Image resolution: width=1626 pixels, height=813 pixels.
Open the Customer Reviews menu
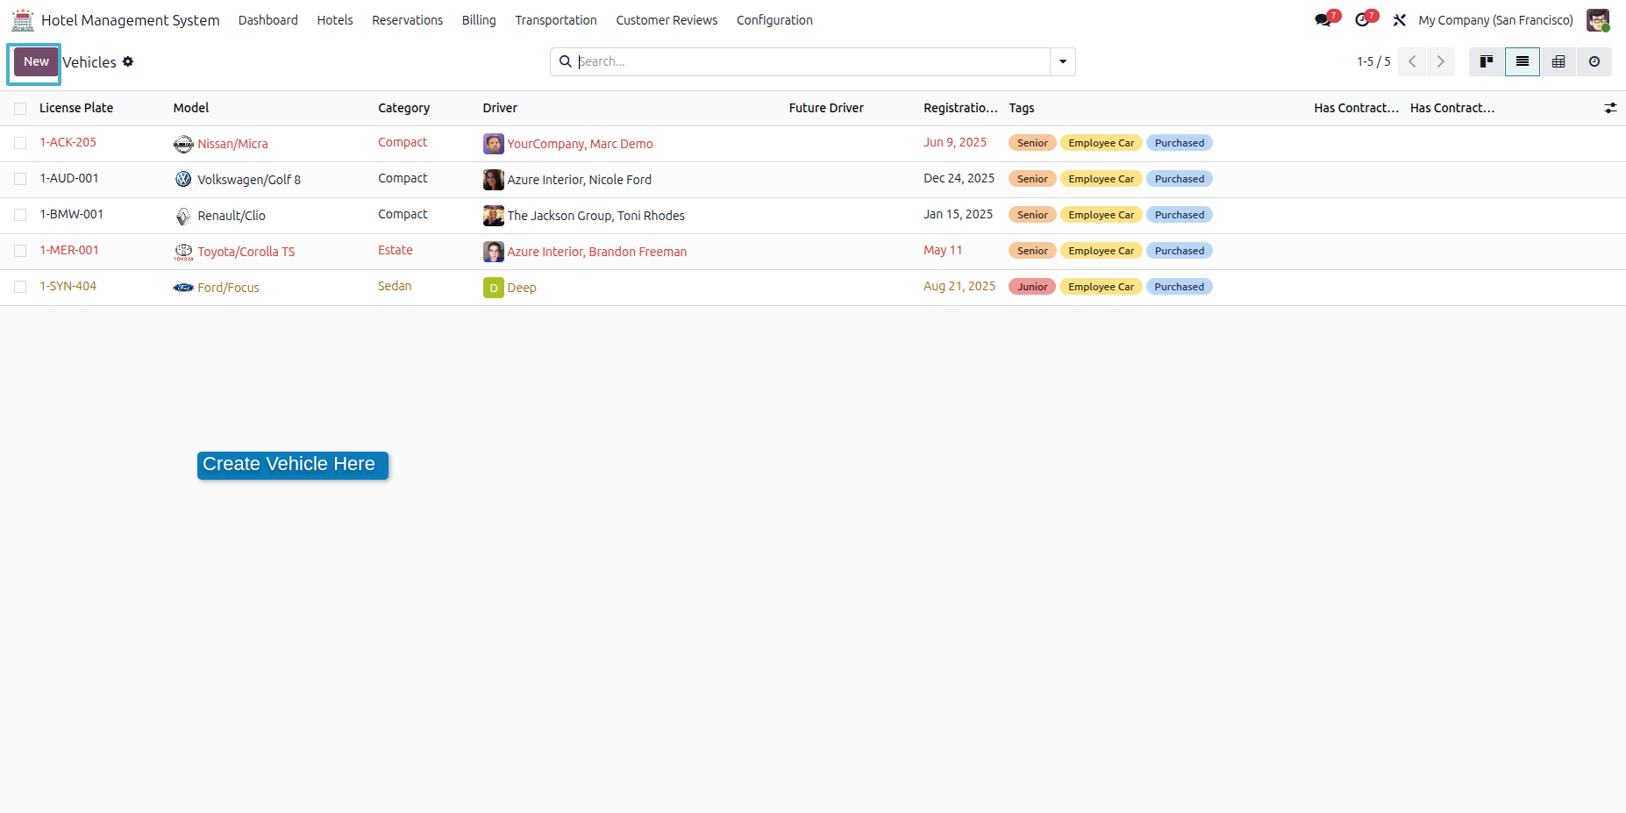(667, 20)
